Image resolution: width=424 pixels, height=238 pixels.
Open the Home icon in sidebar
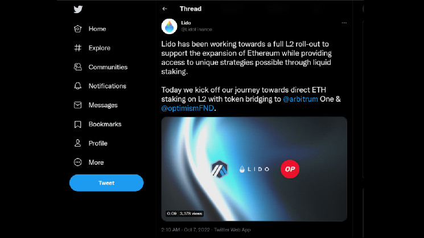(x=78, y=29)
